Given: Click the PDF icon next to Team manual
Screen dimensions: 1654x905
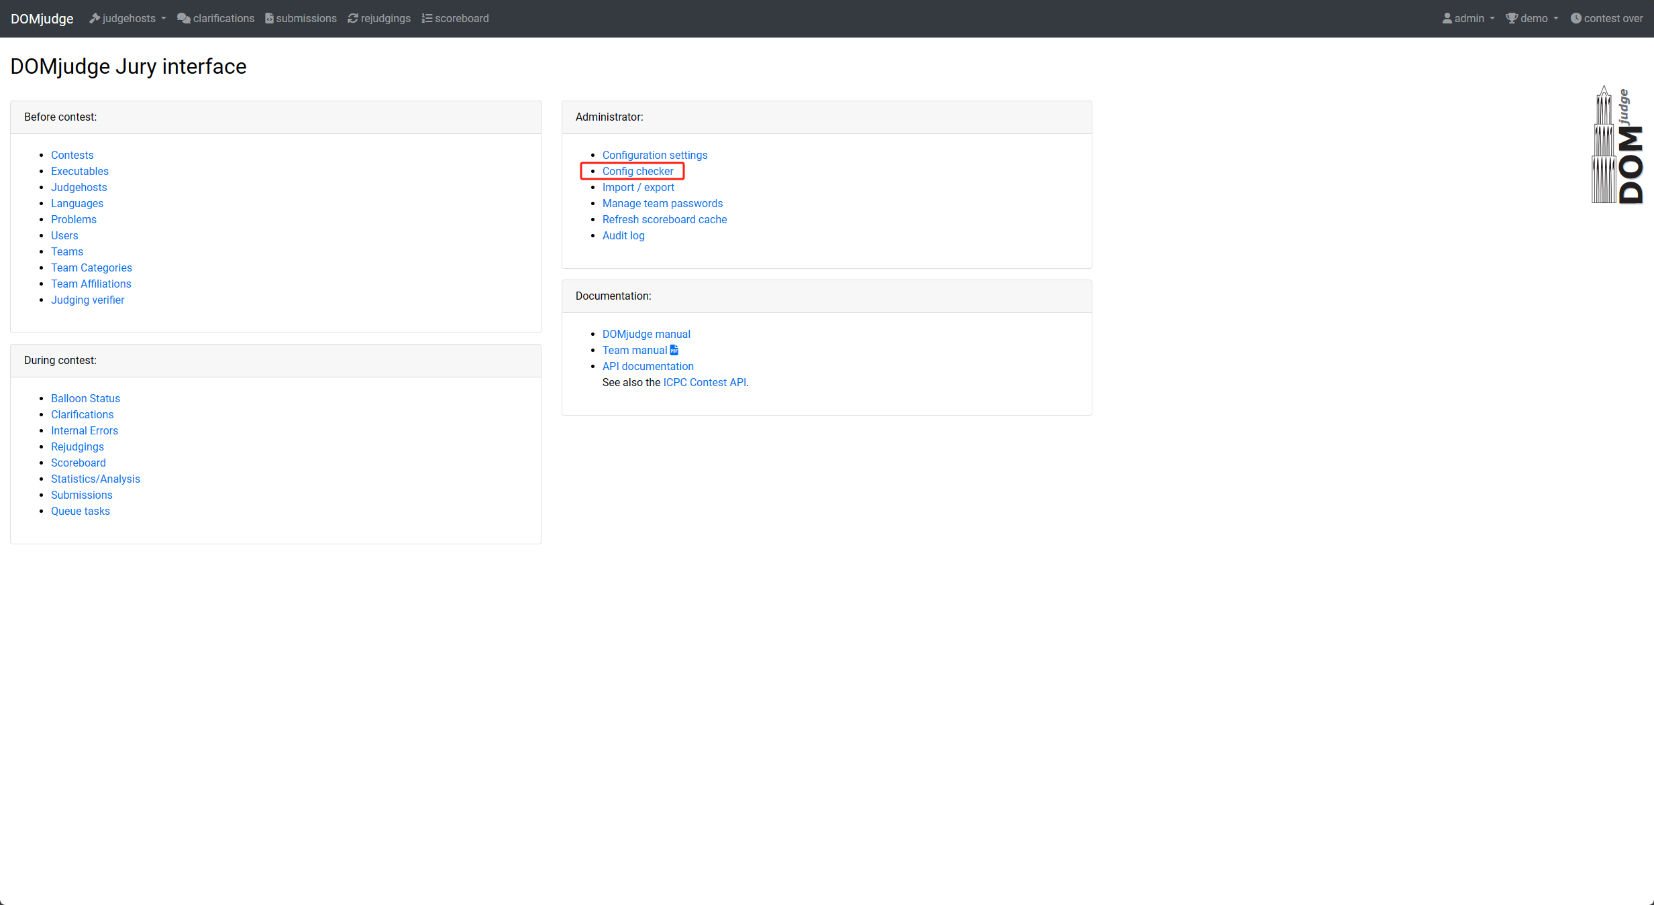Looking at the screenshot, I should 674,350.
